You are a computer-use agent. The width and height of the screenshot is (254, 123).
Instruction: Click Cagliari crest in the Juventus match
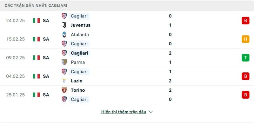[64, 16]
